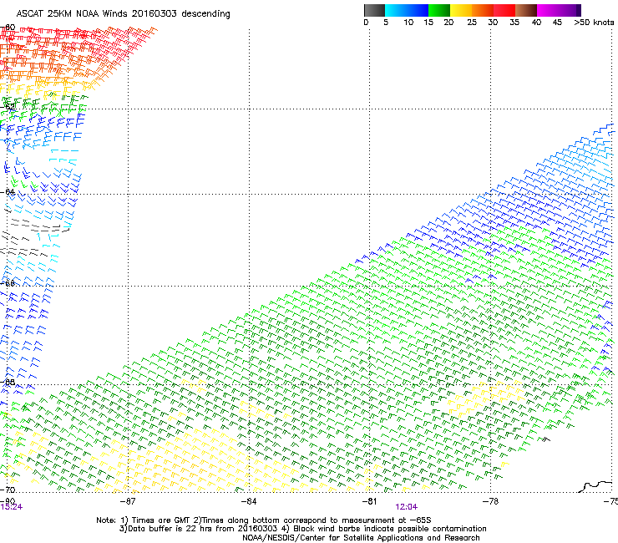This screenshot has width=618, height=543.
Task: Click the green 15-20 knots legend segment
Action: (439, 10)
